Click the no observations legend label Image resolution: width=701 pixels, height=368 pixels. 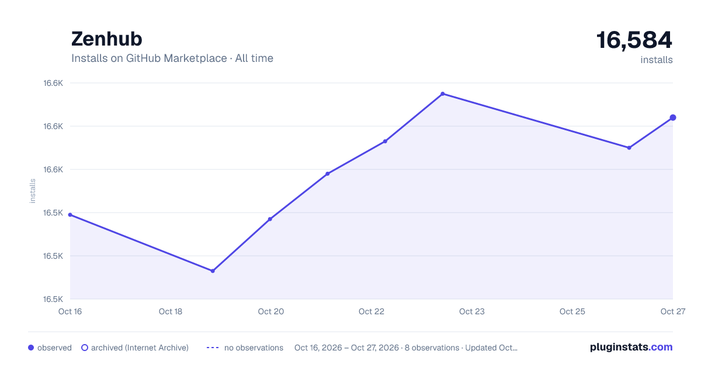(254, 348)
